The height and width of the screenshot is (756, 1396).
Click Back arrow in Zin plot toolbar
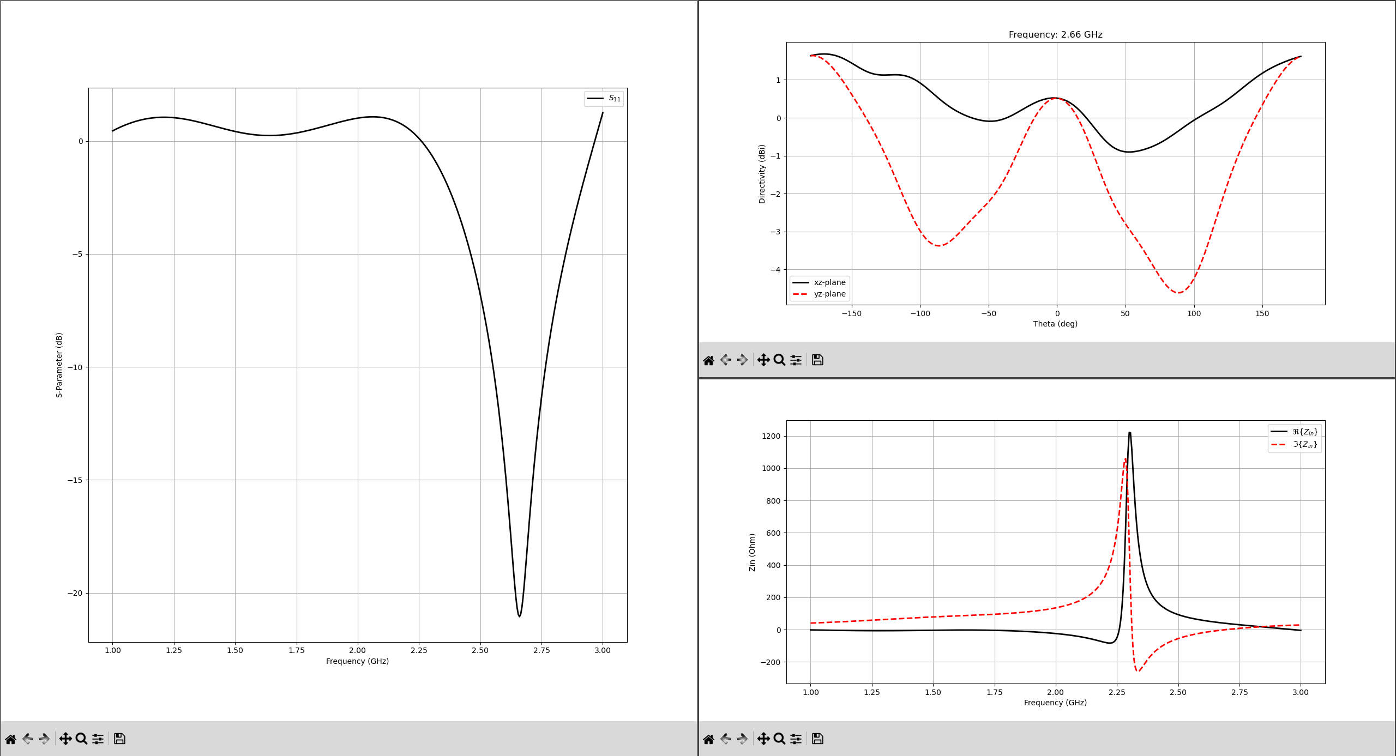pyautogui.click(x=725, y=739)
